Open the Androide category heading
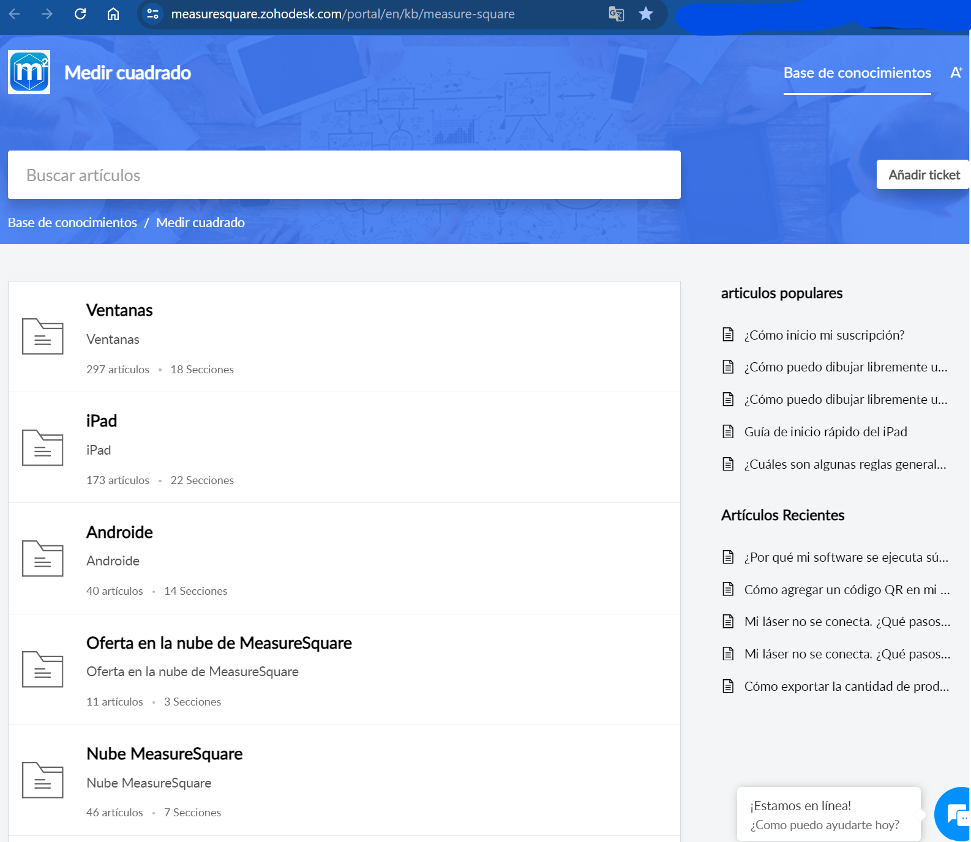The width and height of the screenshot is (971, 842). click(119, 532)
